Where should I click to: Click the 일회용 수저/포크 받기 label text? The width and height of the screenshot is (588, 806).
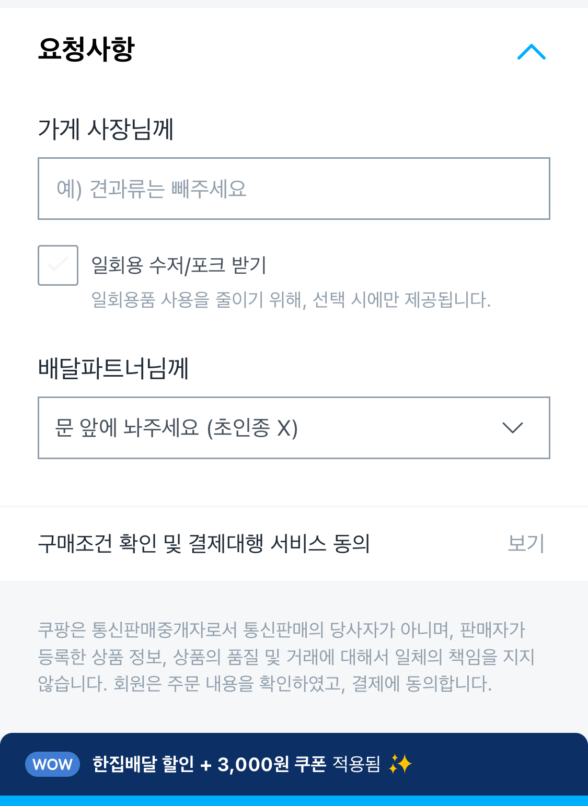click(179, 265)
